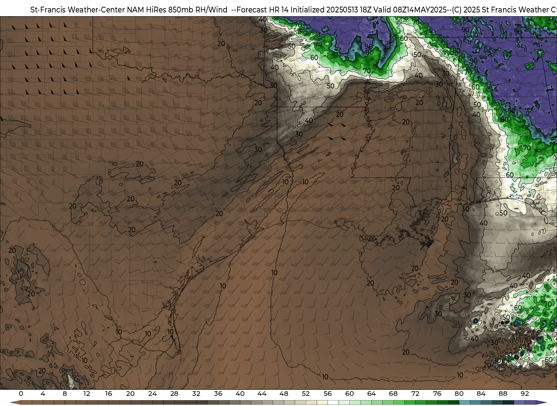This screenshot has height=406, width=557.
Task: Click the '36' label on the color scale
Action: coord(218,394)
